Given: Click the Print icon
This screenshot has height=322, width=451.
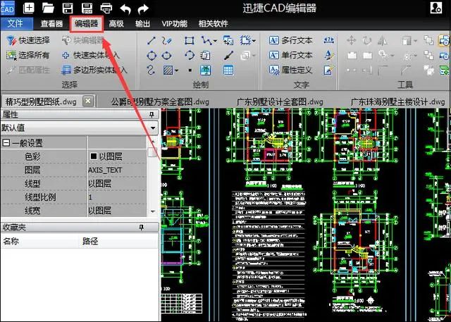Looking at the screenshot, I should (x=106, y=8).
